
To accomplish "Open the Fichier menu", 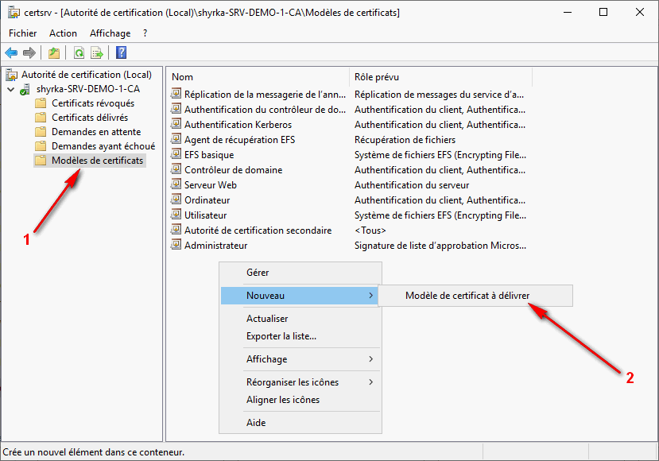I will (x=23, y=33).
